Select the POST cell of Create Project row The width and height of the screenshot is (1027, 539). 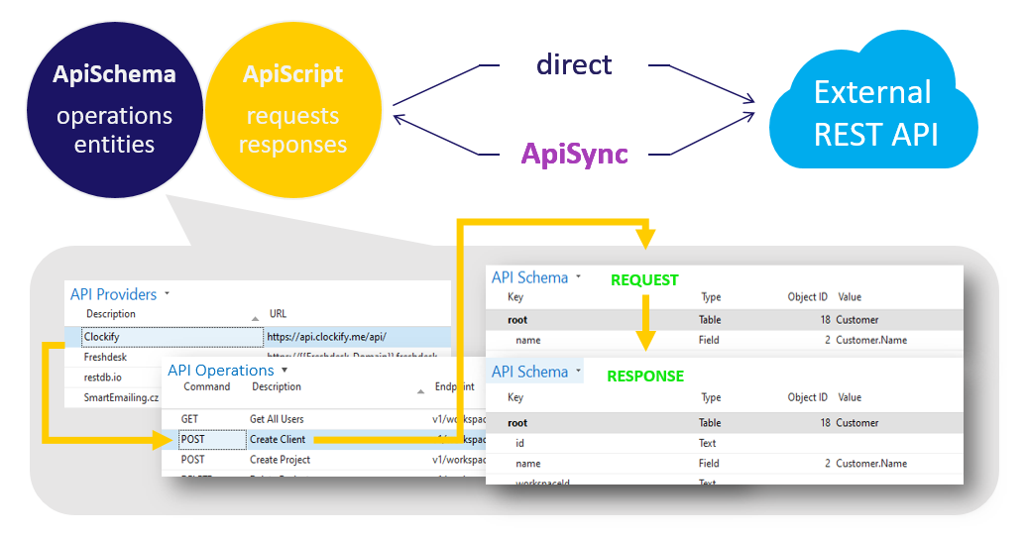point(192,460)
